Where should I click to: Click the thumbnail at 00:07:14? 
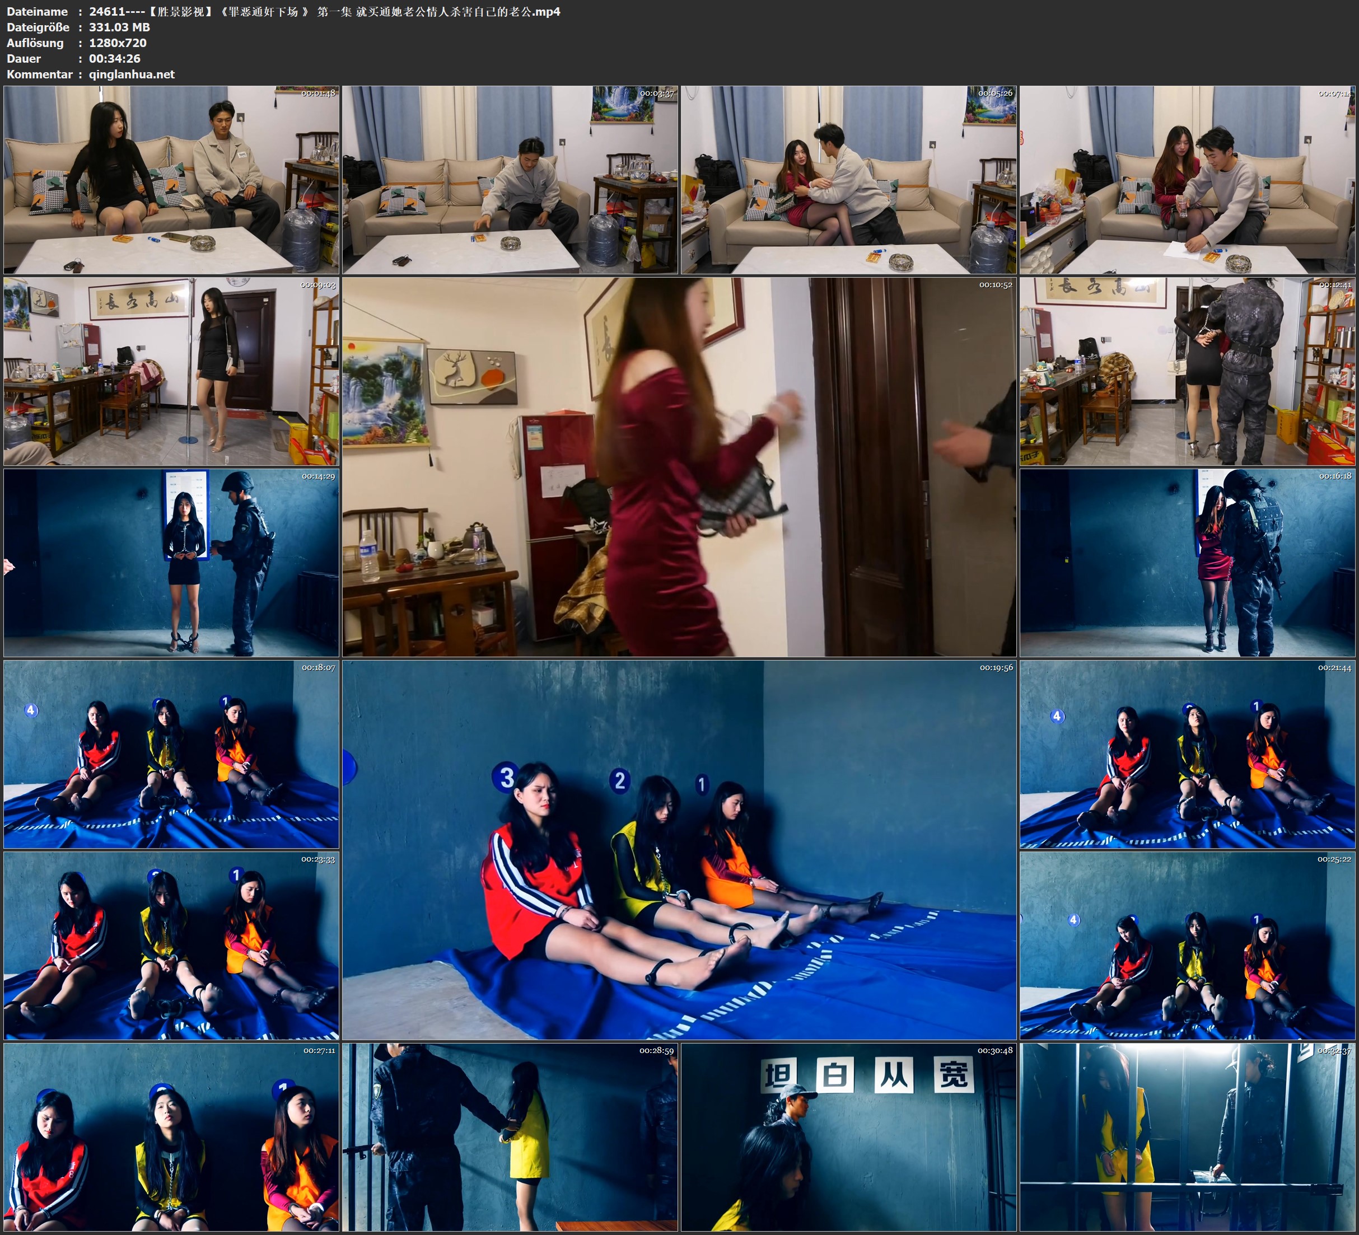[1187, 179]
